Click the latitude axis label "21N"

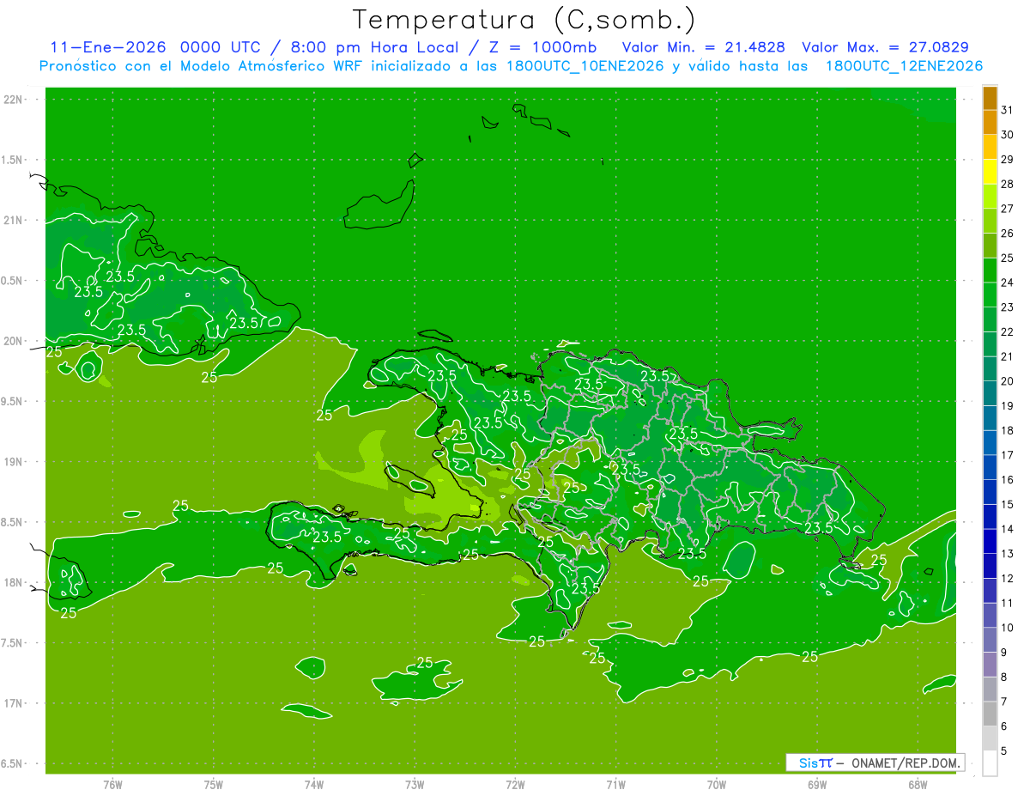(x=14, y=220)
